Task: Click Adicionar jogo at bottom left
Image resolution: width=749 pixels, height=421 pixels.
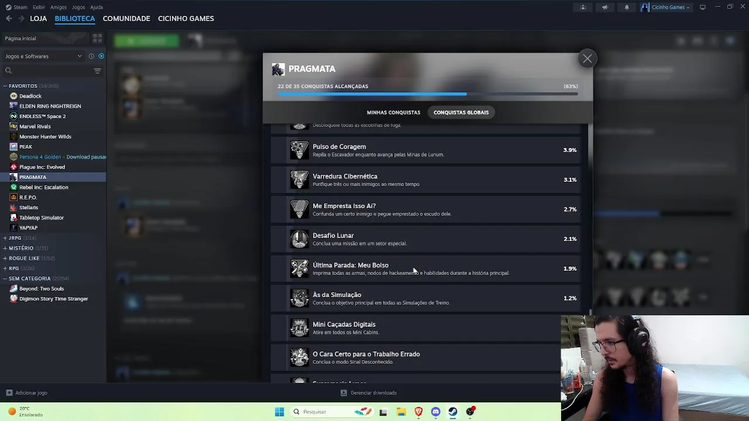Action: [x=26, y=393]
